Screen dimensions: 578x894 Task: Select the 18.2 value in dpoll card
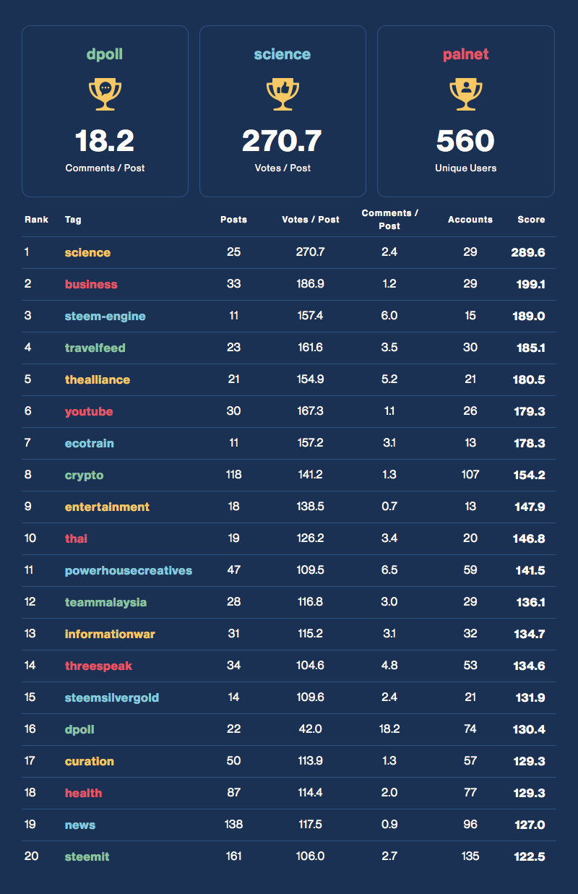105,141
